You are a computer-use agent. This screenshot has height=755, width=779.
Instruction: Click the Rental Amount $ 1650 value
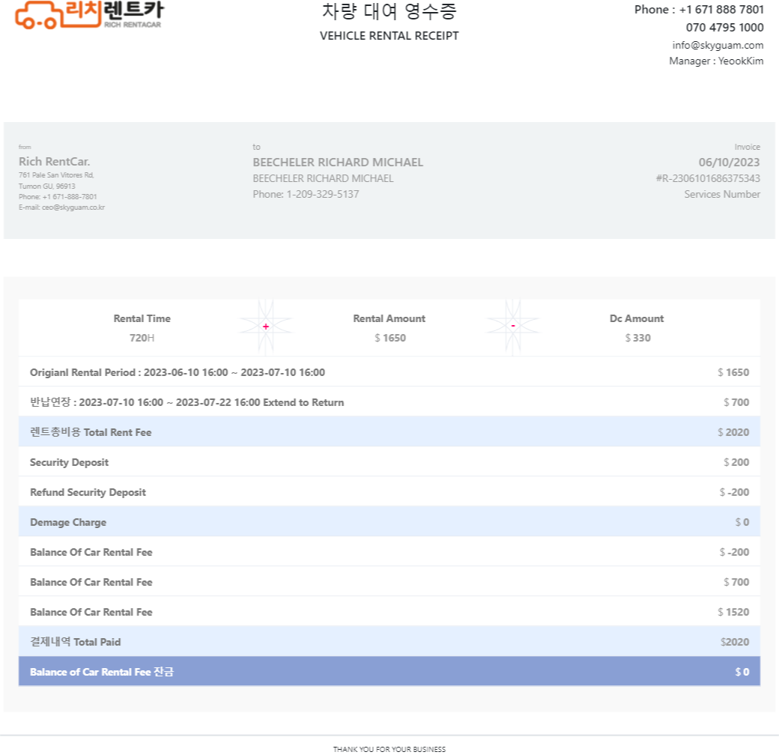coord(390,338)
